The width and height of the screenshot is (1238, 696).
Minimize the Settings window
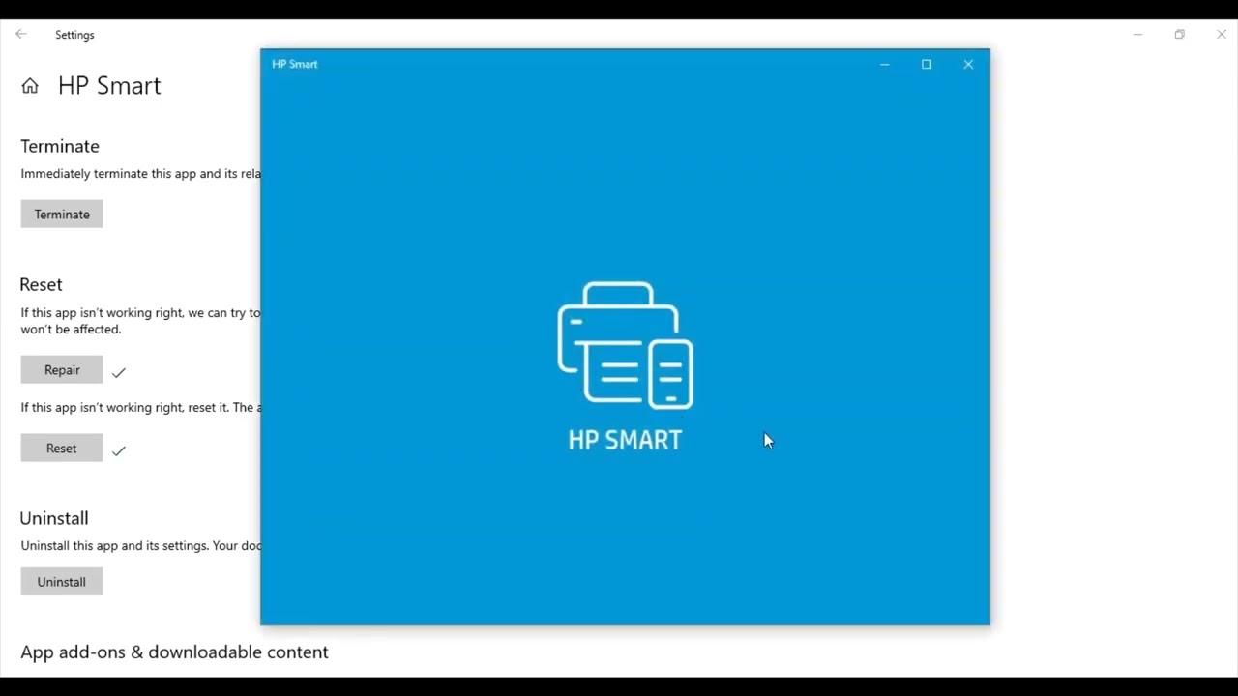coord(1137,35)
